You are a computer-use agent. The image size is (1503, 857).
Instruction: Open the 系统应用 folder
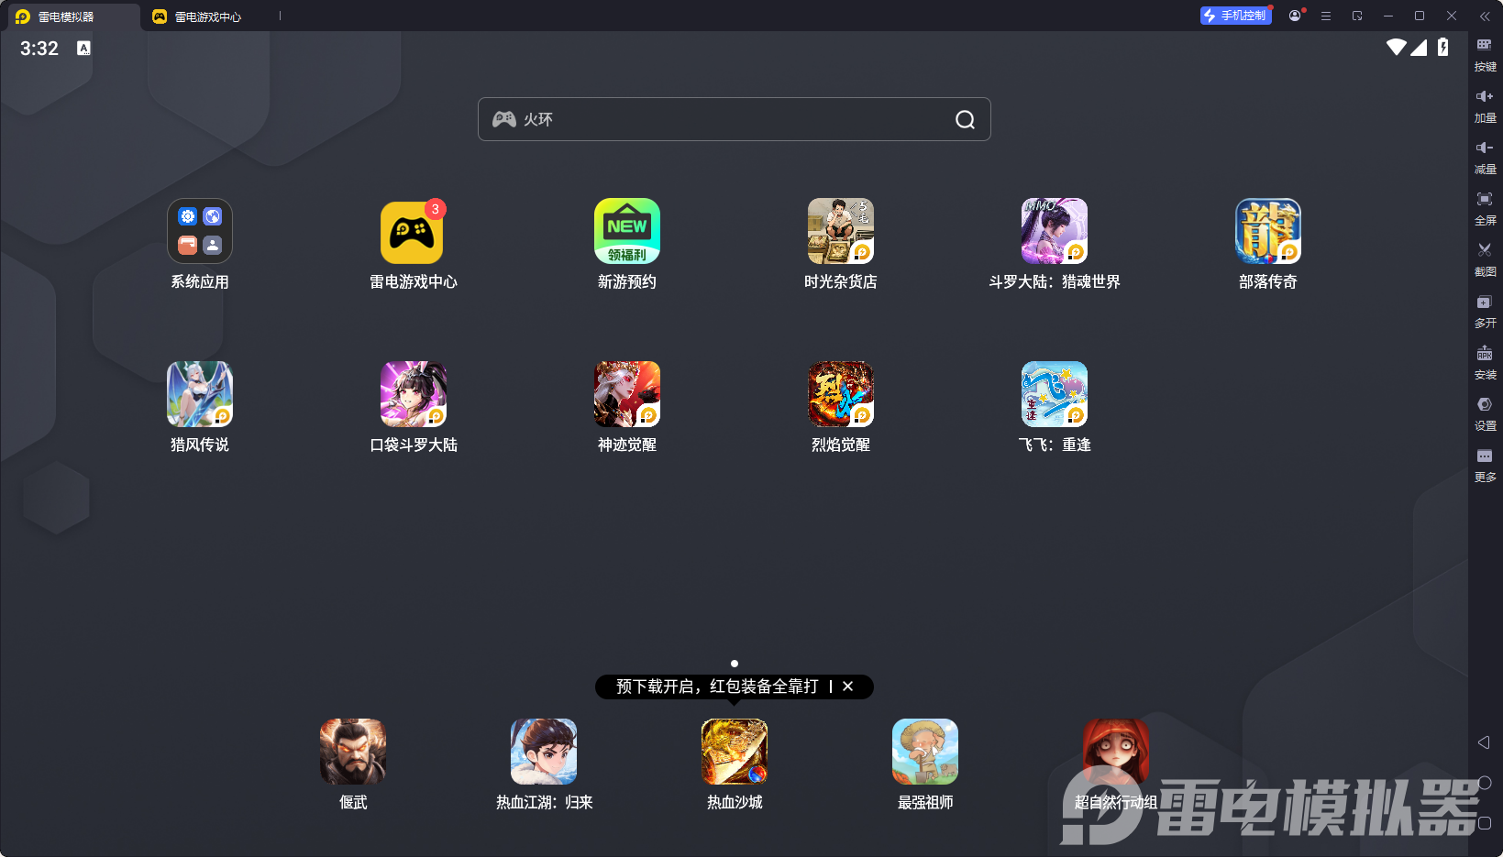pos(200,231)
